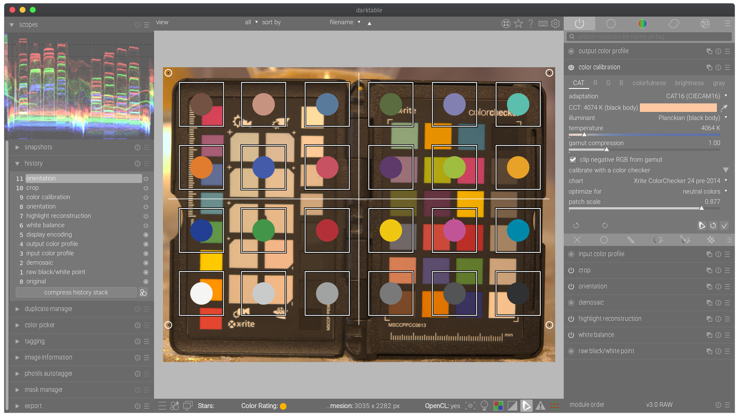The height and width of the screenshot is (417, 739).
Task: Select the CAT tab in color calibration
Action: click(579, 83)
